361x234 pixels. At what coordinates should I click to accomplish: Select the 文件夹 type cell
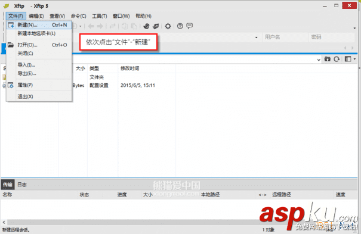coord(97,77)
